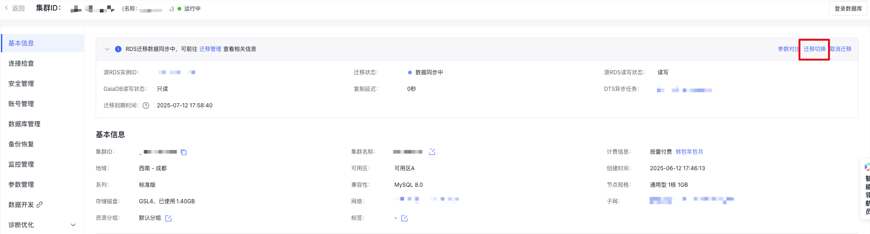Click the 迁移切换 link

(814, 49)
